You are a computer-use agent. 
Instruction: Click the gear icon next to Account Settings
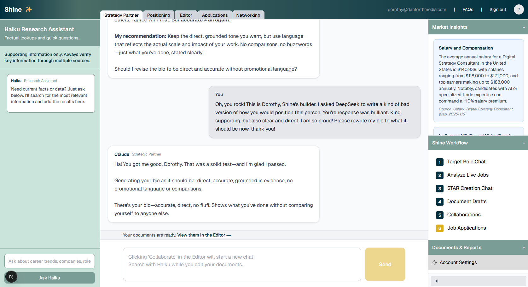[435, 262]
